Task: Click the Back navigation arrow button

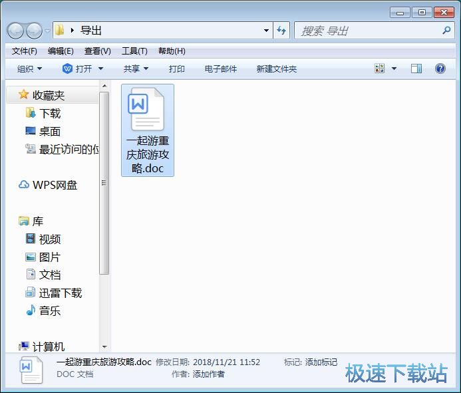Action: pos(15,31)
